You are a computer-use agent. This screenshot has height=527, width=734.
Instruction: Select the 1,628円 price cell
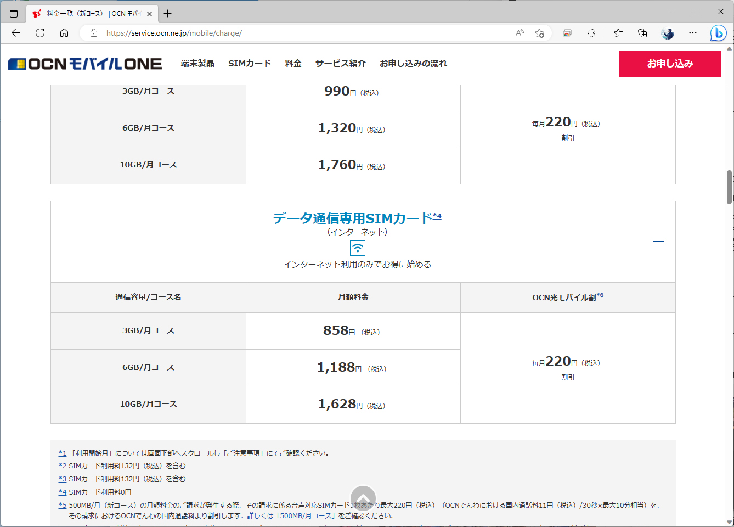click(353, 405)
